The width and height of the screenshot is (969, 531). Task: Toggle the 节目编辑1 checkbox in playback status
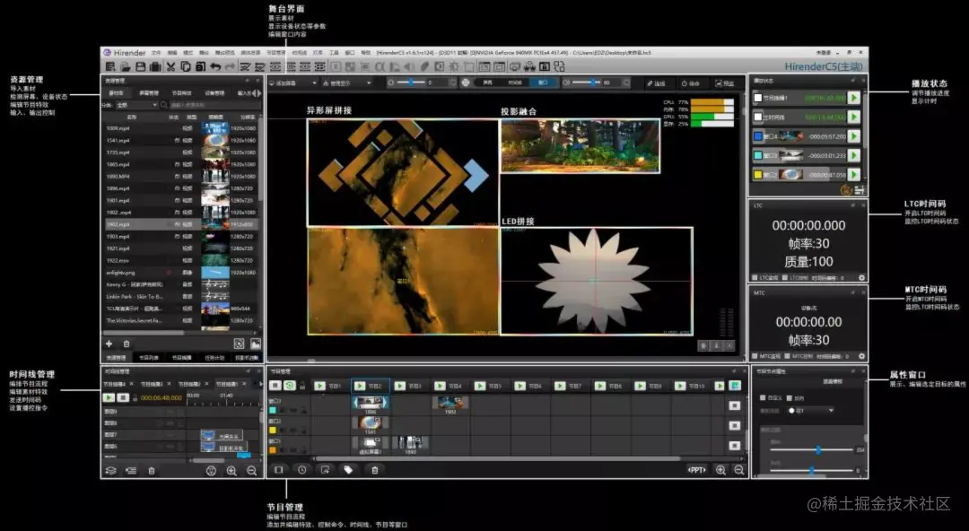[x=758, y=98]
